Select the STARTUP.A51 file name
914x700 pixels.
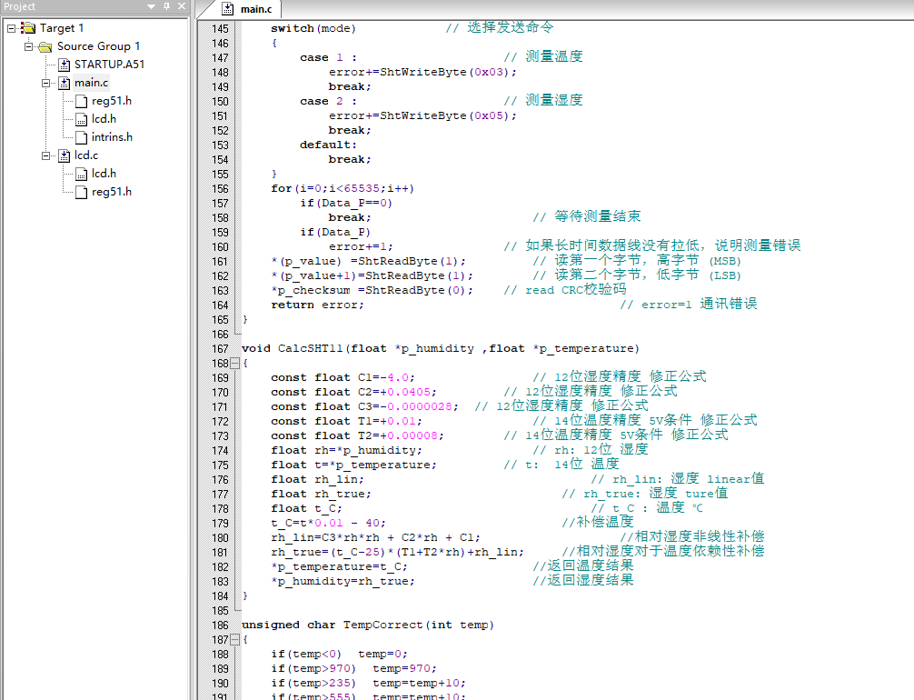(110, 65)
